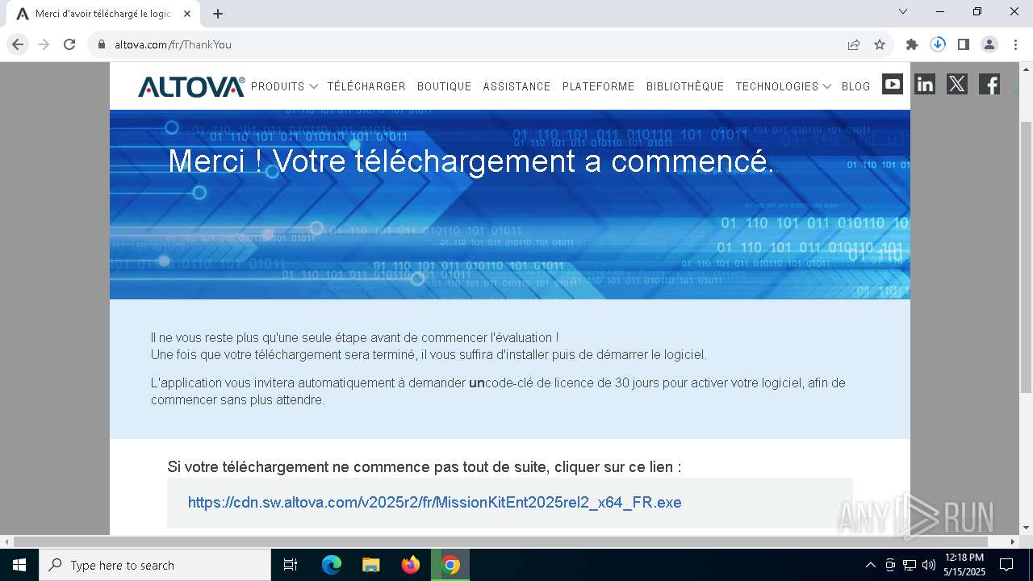Open Altova Facebook page icon
1033x581 pixels.
tap(989, 84)
